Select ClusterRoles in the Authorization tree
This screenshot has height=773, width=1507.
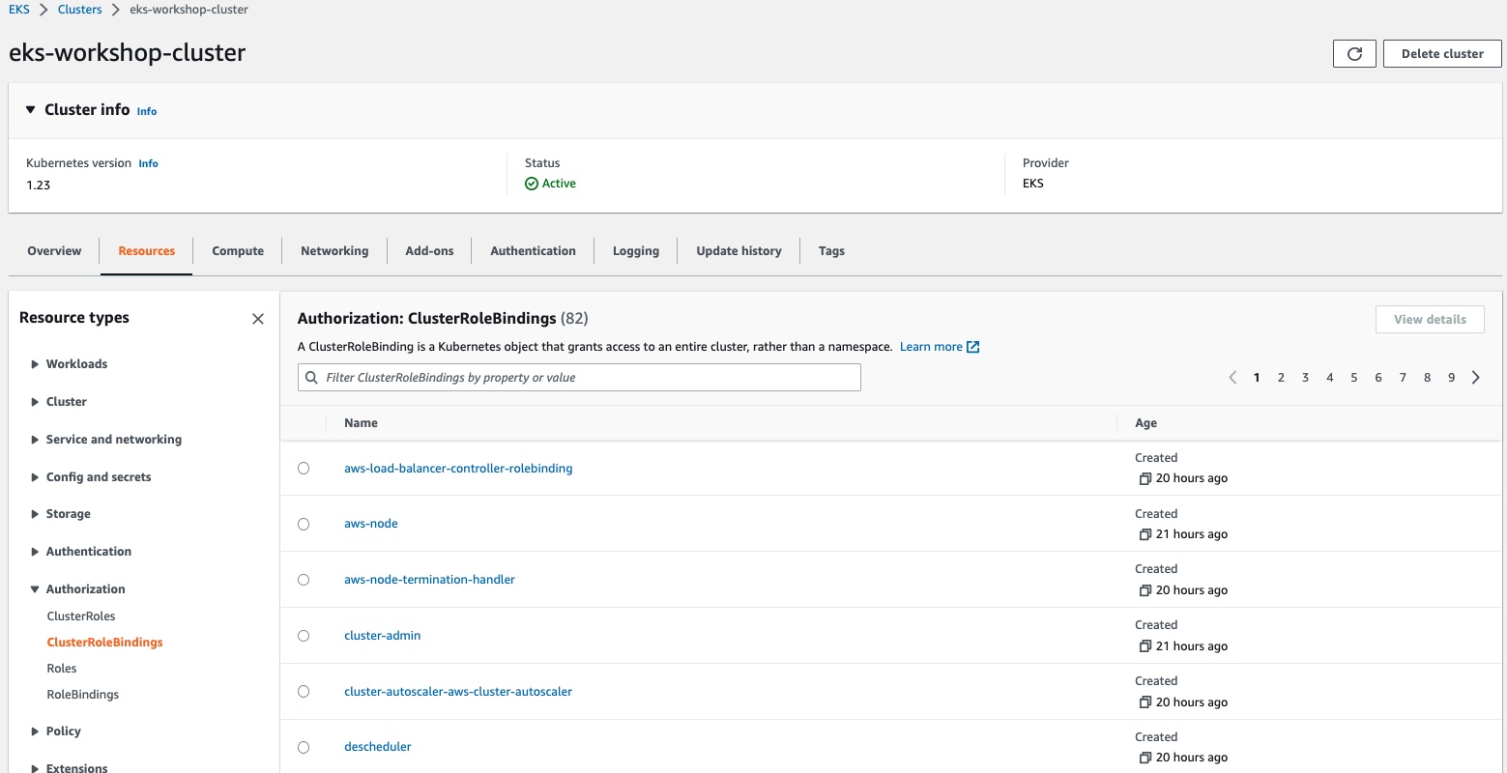(x=81, y=616)
